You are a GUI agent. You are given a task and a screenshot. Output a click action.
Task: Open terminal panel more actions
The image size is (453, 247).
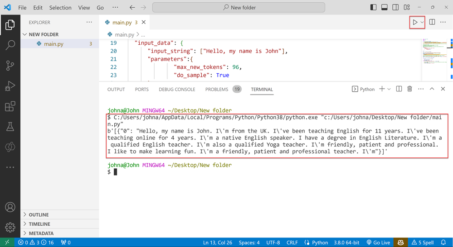click(x=421, y=89)
